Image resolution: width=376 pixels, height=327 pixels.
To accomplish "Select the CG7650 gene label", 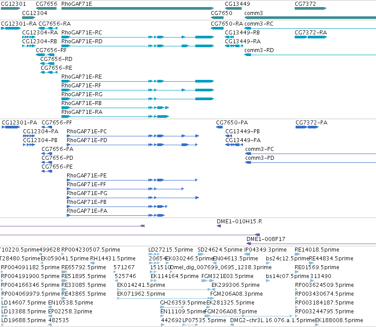I will pos(221,13).
